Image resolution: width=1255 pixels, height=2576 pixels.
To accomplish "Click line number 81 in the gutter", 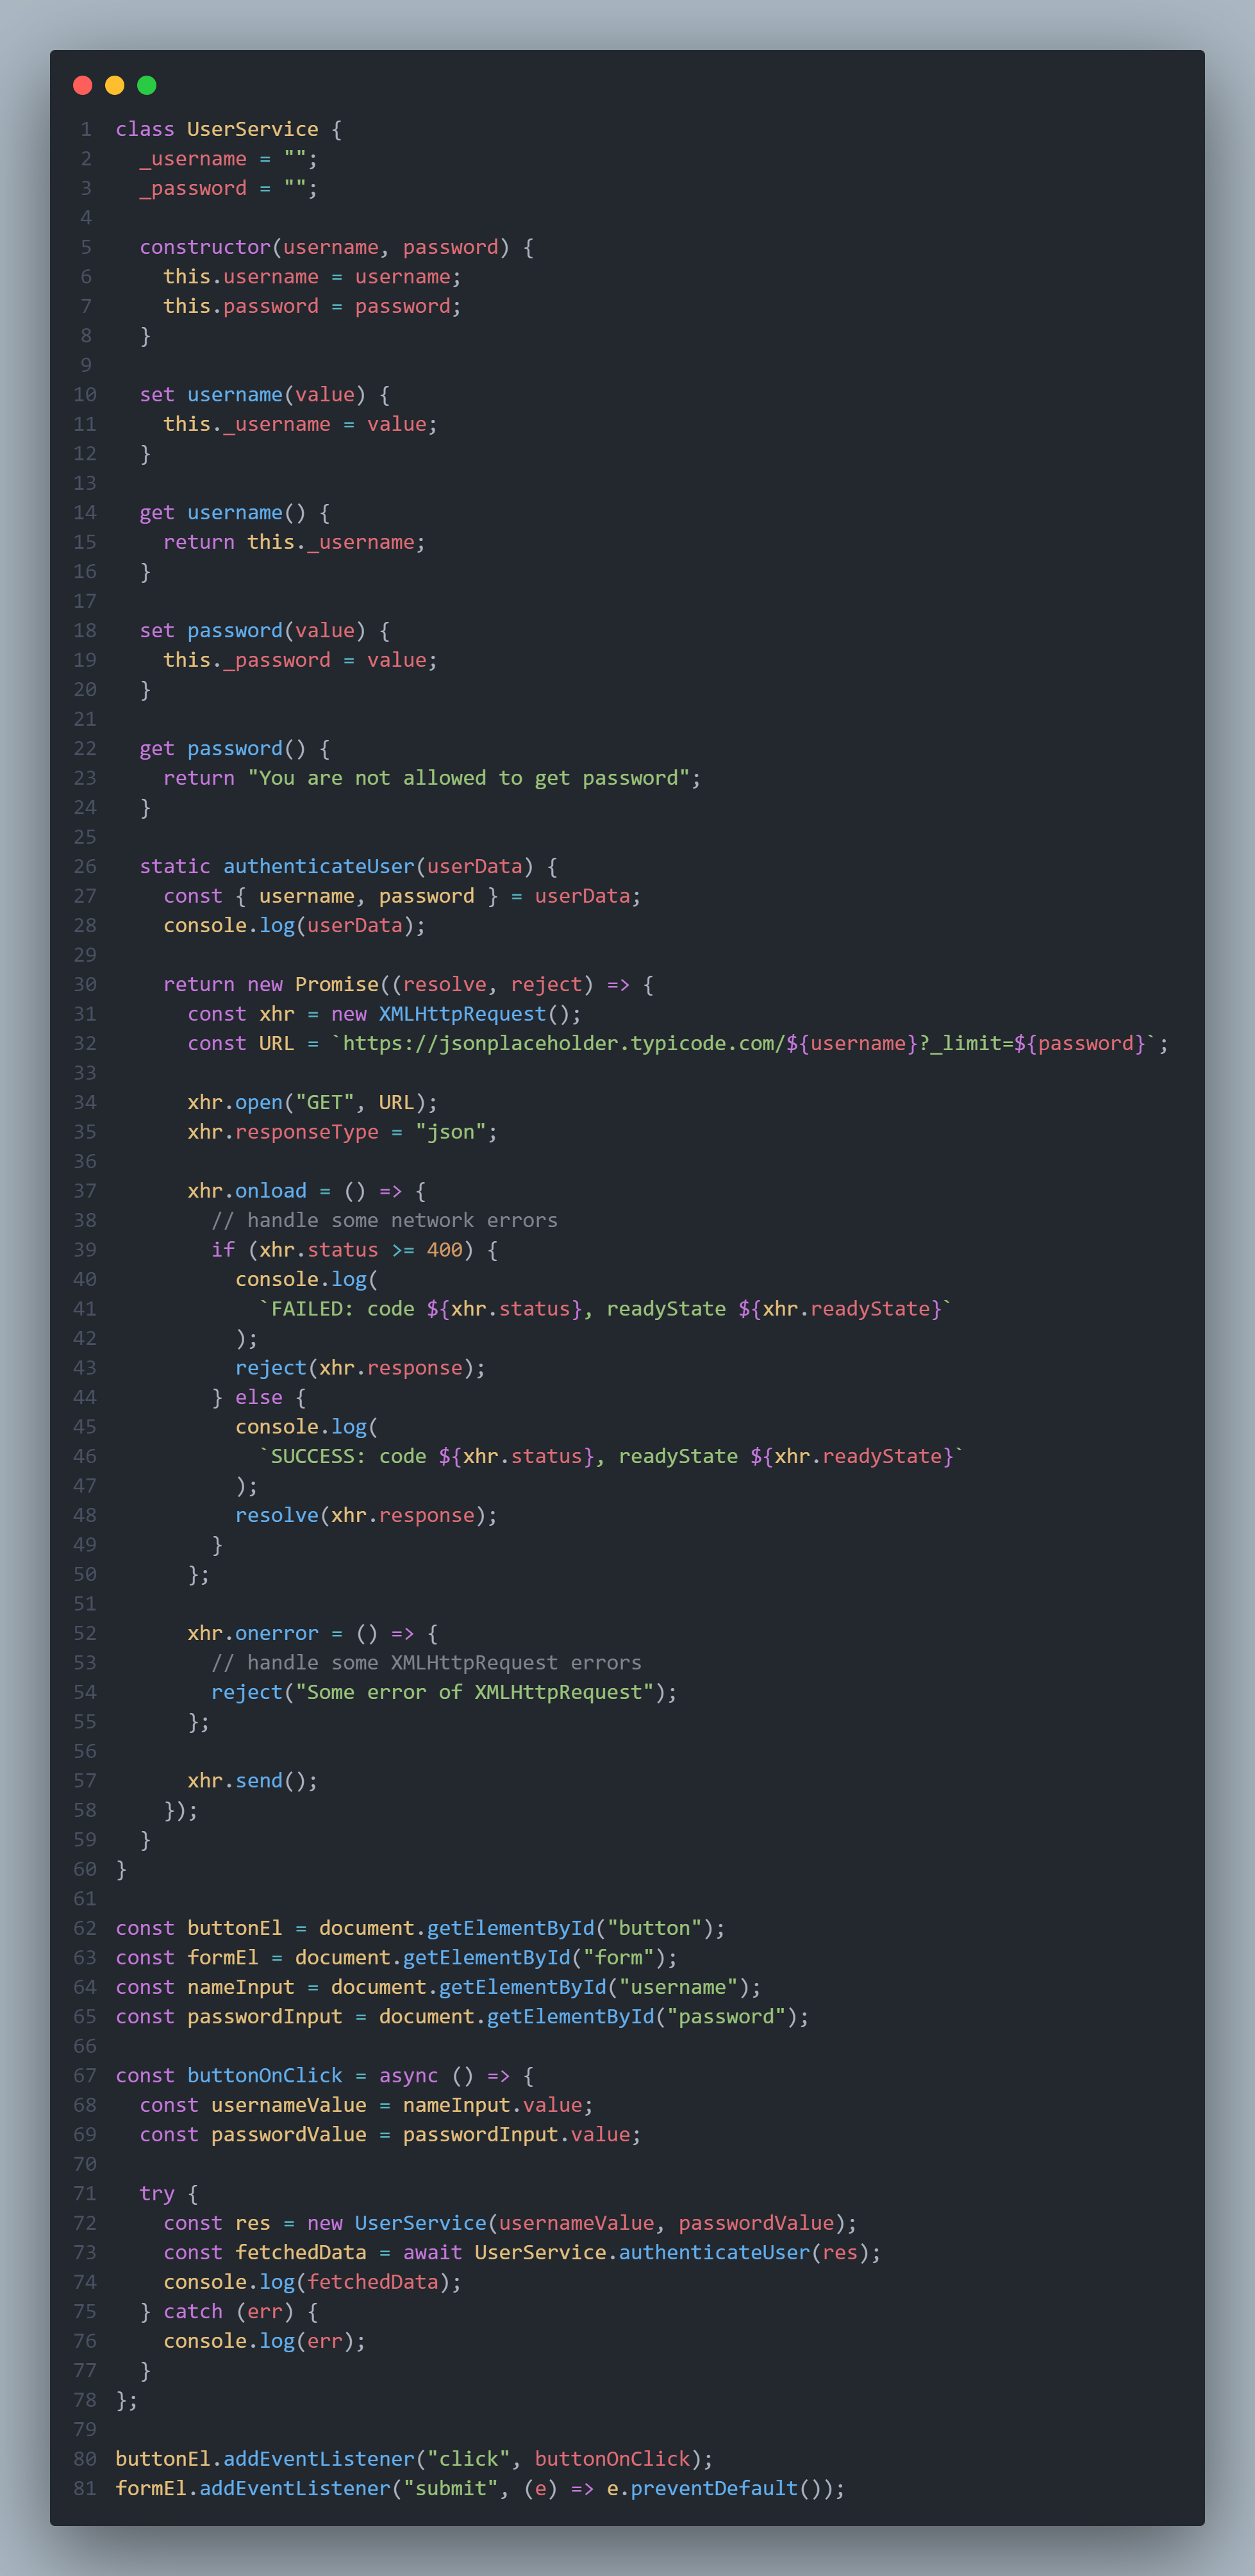I will [x=85, y=2489].
